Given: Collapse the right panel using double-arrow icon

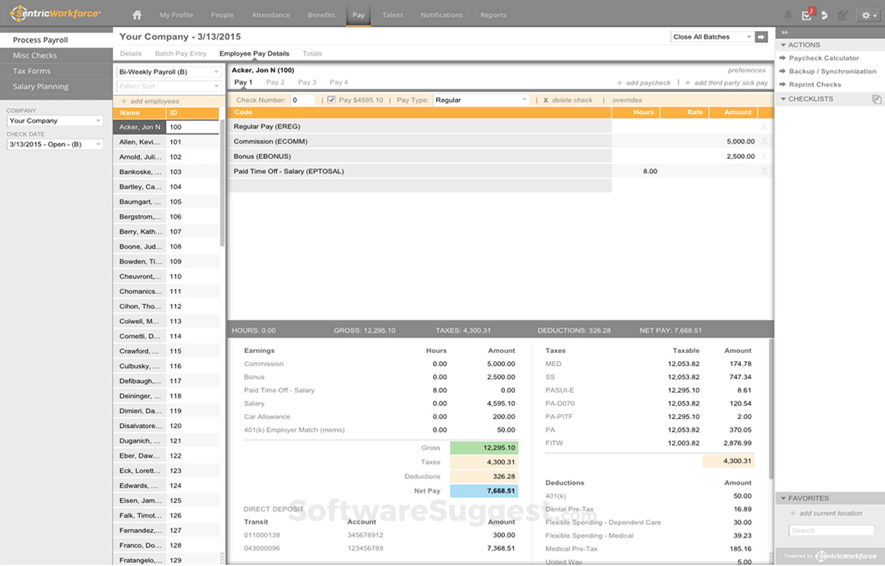Looking at the screenshot, I should [x=785, y=32].
